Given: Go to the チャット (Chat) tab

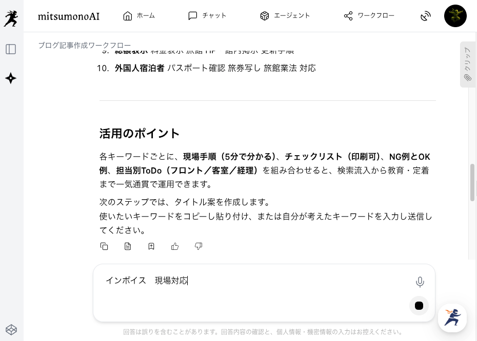Looking at the screenshot, I should 207,16.
